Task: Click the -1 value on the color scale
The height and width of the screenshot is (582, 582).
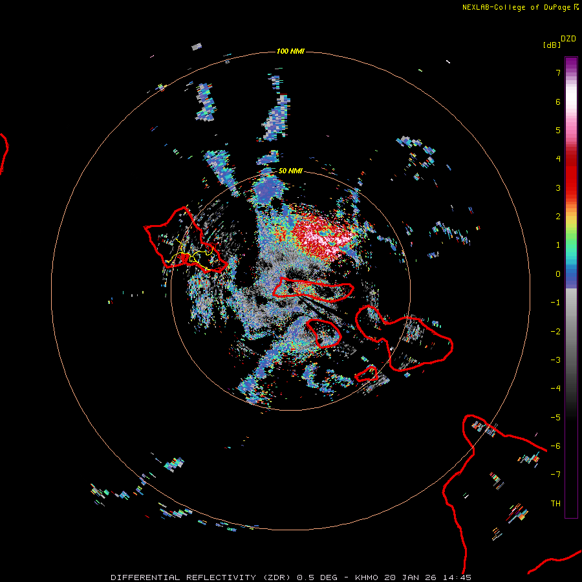Action: pos(555,303)
